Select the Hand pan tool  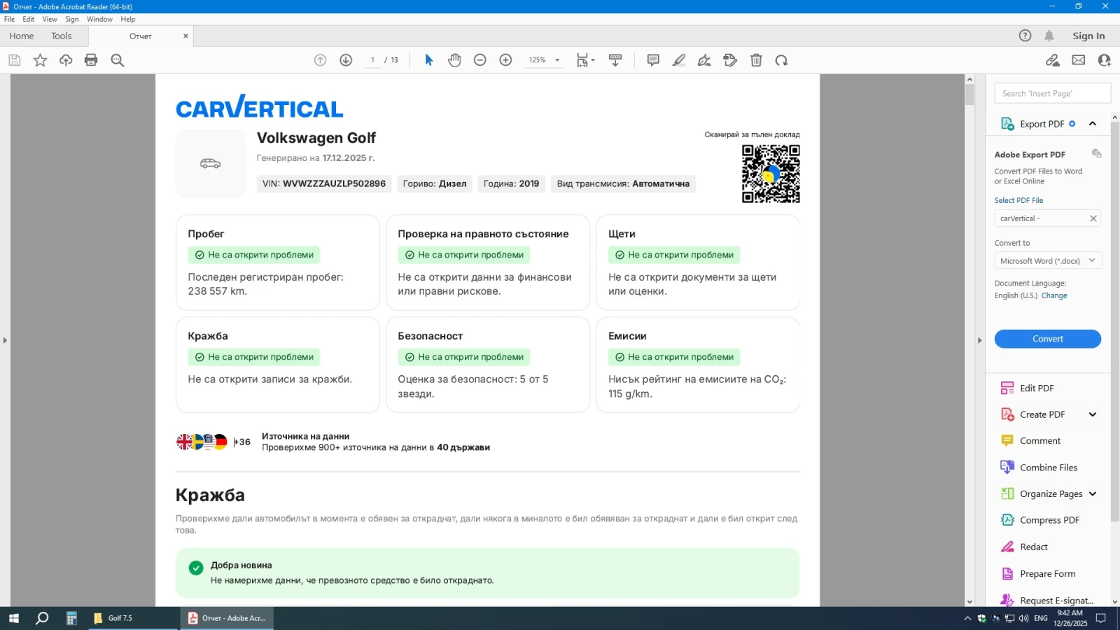click(454, 60)
